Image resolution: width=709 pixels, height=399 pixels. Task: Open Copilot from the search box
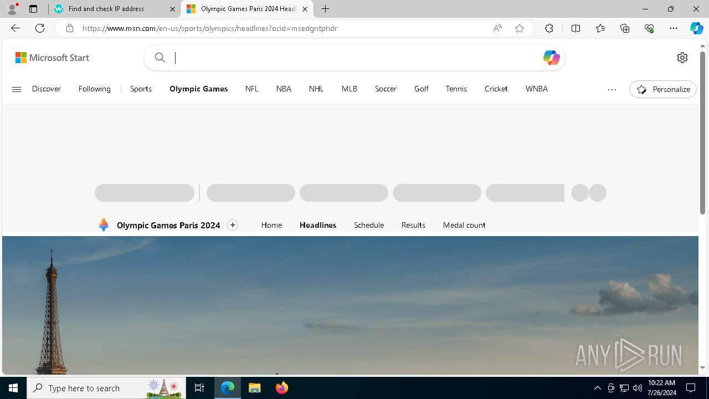click(x=551, y=58)
